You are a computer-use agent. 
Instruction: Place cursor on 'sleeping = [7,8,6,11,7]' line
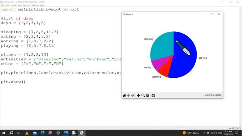click(x=29, y=32)
